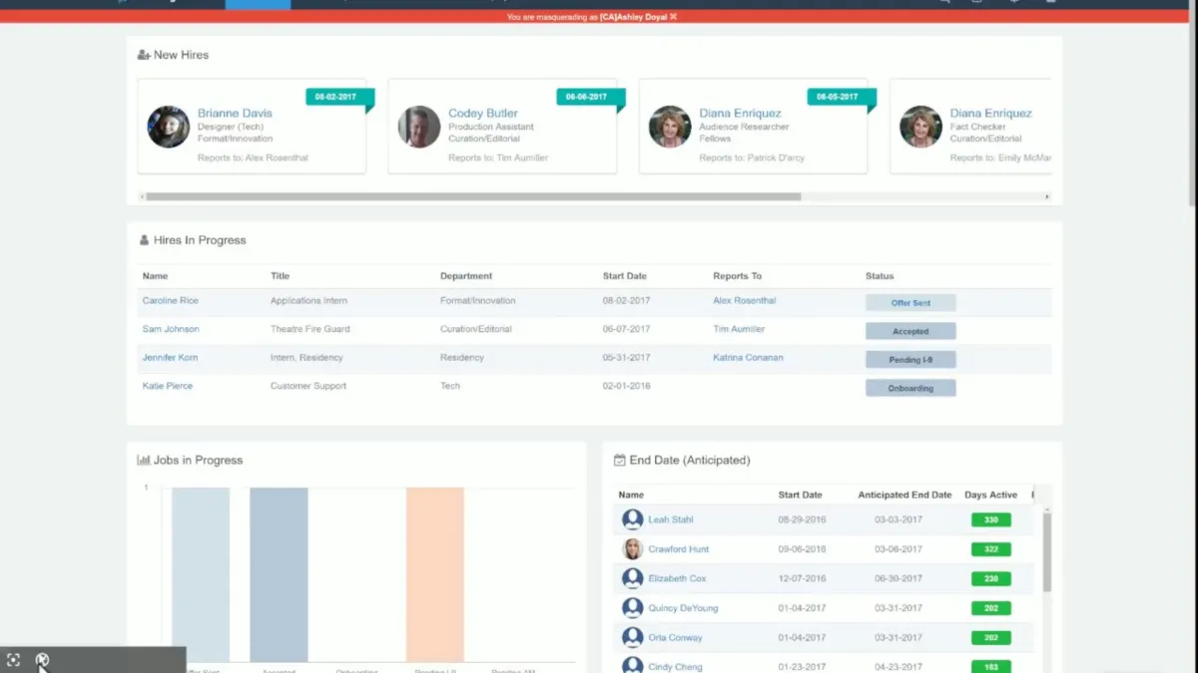Click the Accepted status button
This screenshot has width=1198, height=673.
[910, 331]
